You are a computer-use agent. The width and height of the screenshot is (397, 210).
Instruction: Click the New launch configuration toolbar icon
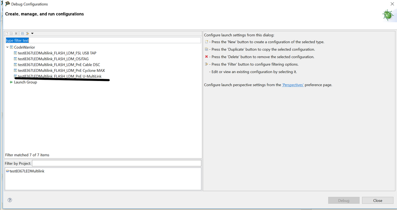tap(7, 33)
